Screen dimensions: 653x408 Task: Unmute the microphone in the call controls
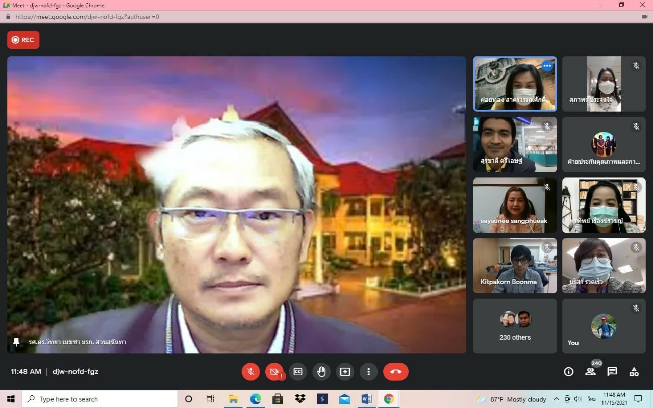pyautogui.click(x=250, y=372)
